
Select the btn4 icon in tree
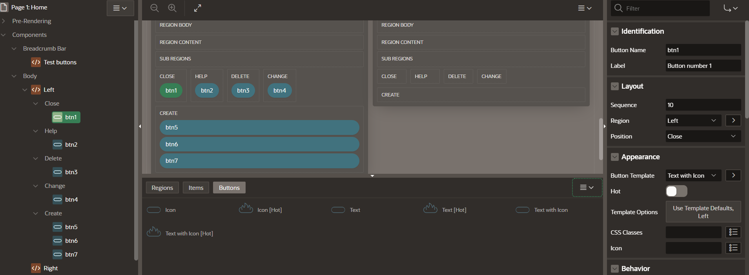(x=58, y=199)
